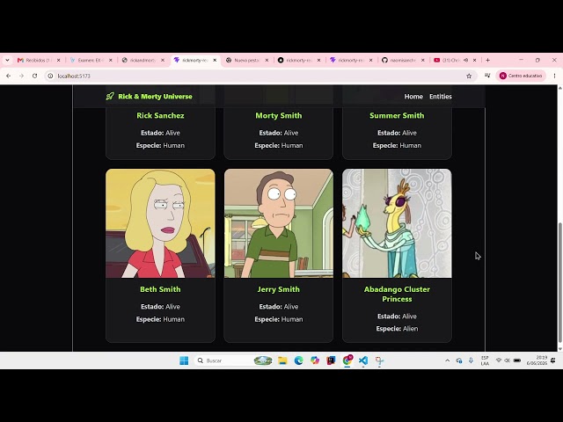
Task: Go to Home in the navbar
Action: coord(413,96)
